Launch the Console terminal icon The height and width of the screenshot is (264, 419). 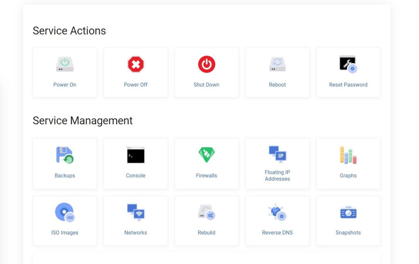pyautogui.click(x=135, y=154)
